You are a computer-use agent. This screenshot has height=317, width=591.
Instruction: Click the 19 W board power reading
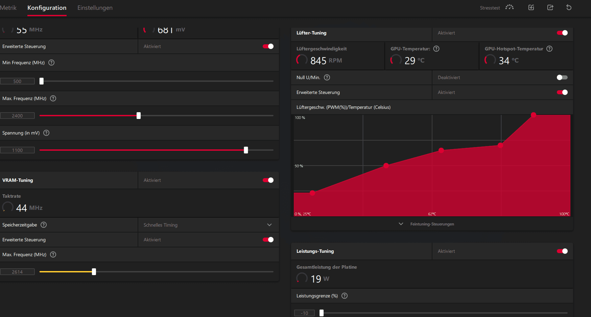pos(320,279)
